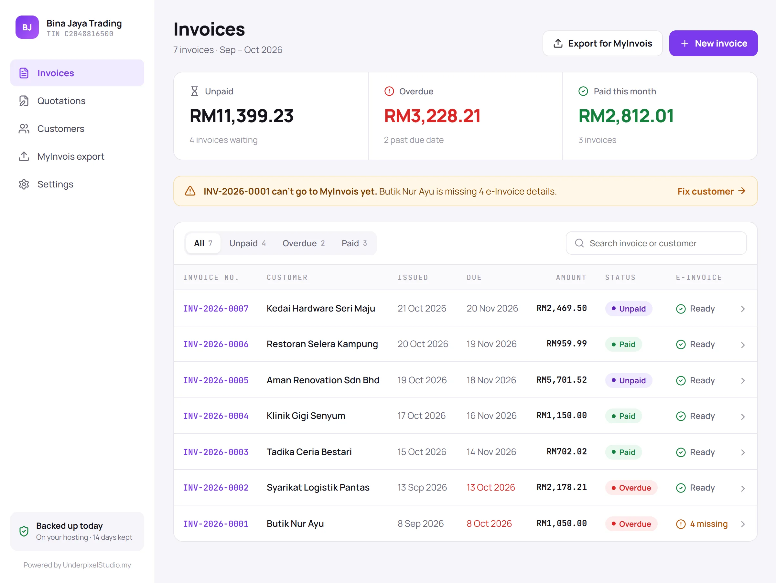
Task: Click the Customers people icon
Action: tap(24, 129)
